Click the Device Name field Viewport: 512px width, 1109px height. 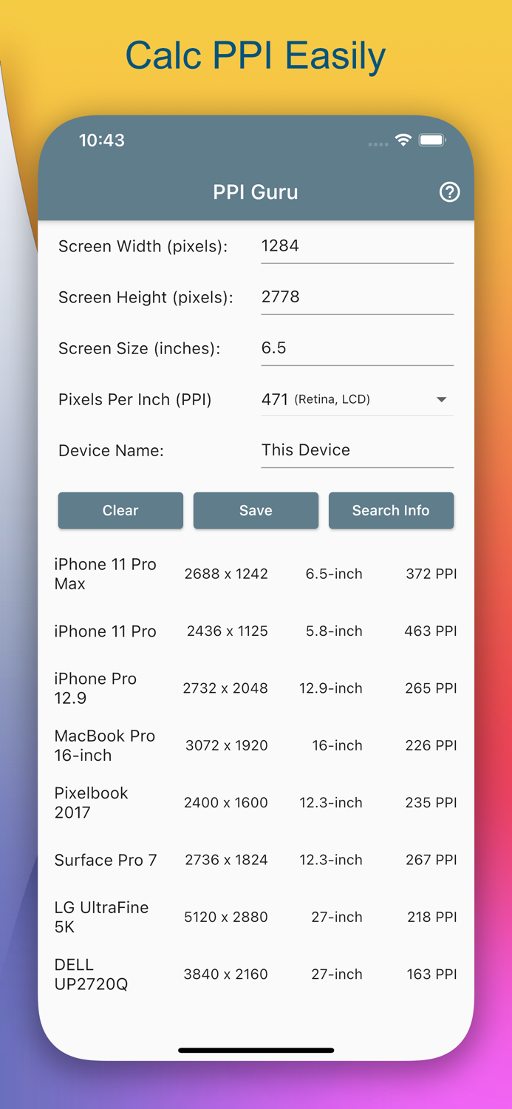tap(357, 450)
